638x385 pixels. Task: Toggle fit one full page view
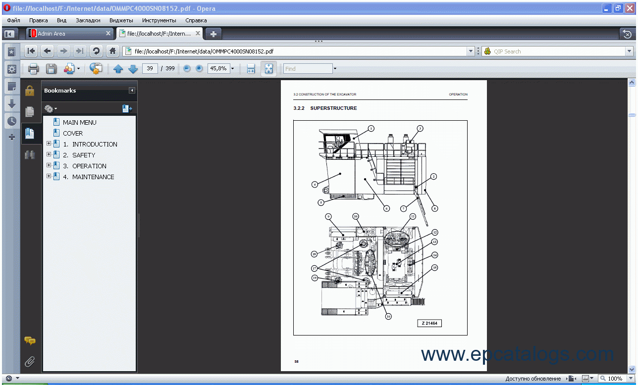click(268, 69)
